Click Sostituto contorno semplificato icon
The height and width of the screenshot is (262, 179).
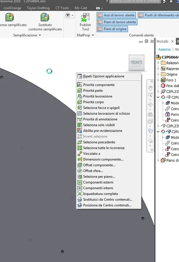tap(45, 17)
